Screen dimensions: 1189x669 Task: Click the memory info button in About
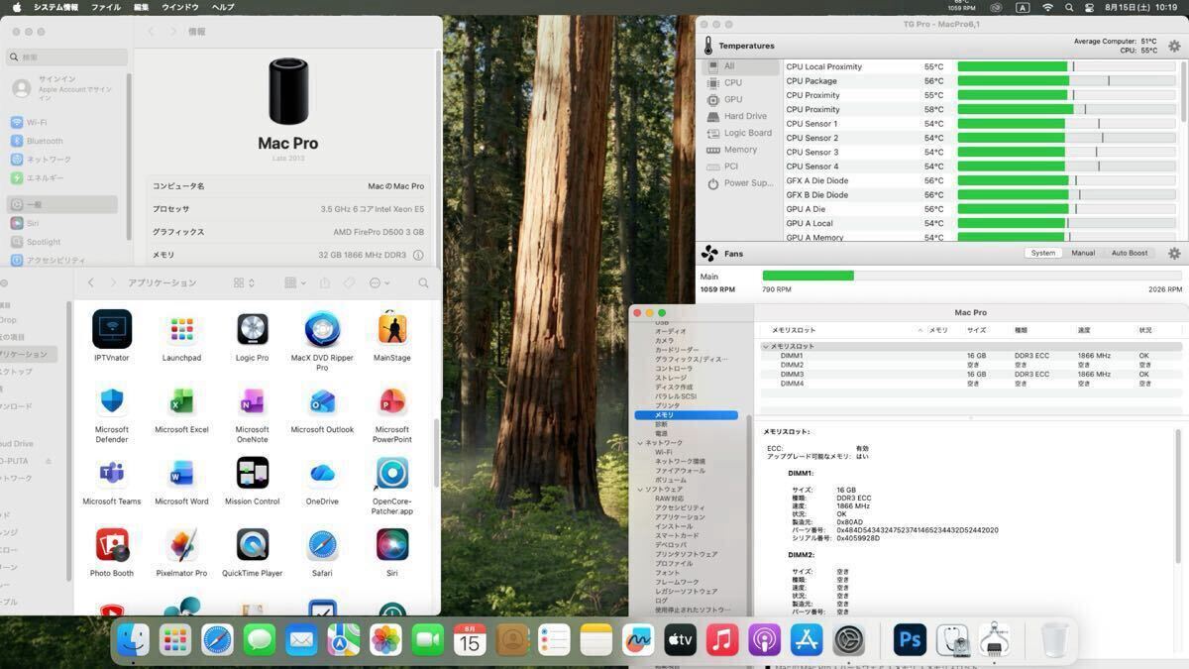[418, 255]
